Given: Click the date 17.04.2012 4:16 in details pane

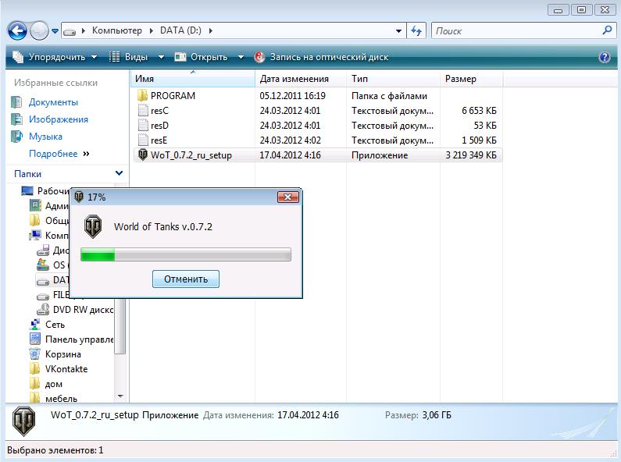Looking at the screenshot, I should point(308,415).
